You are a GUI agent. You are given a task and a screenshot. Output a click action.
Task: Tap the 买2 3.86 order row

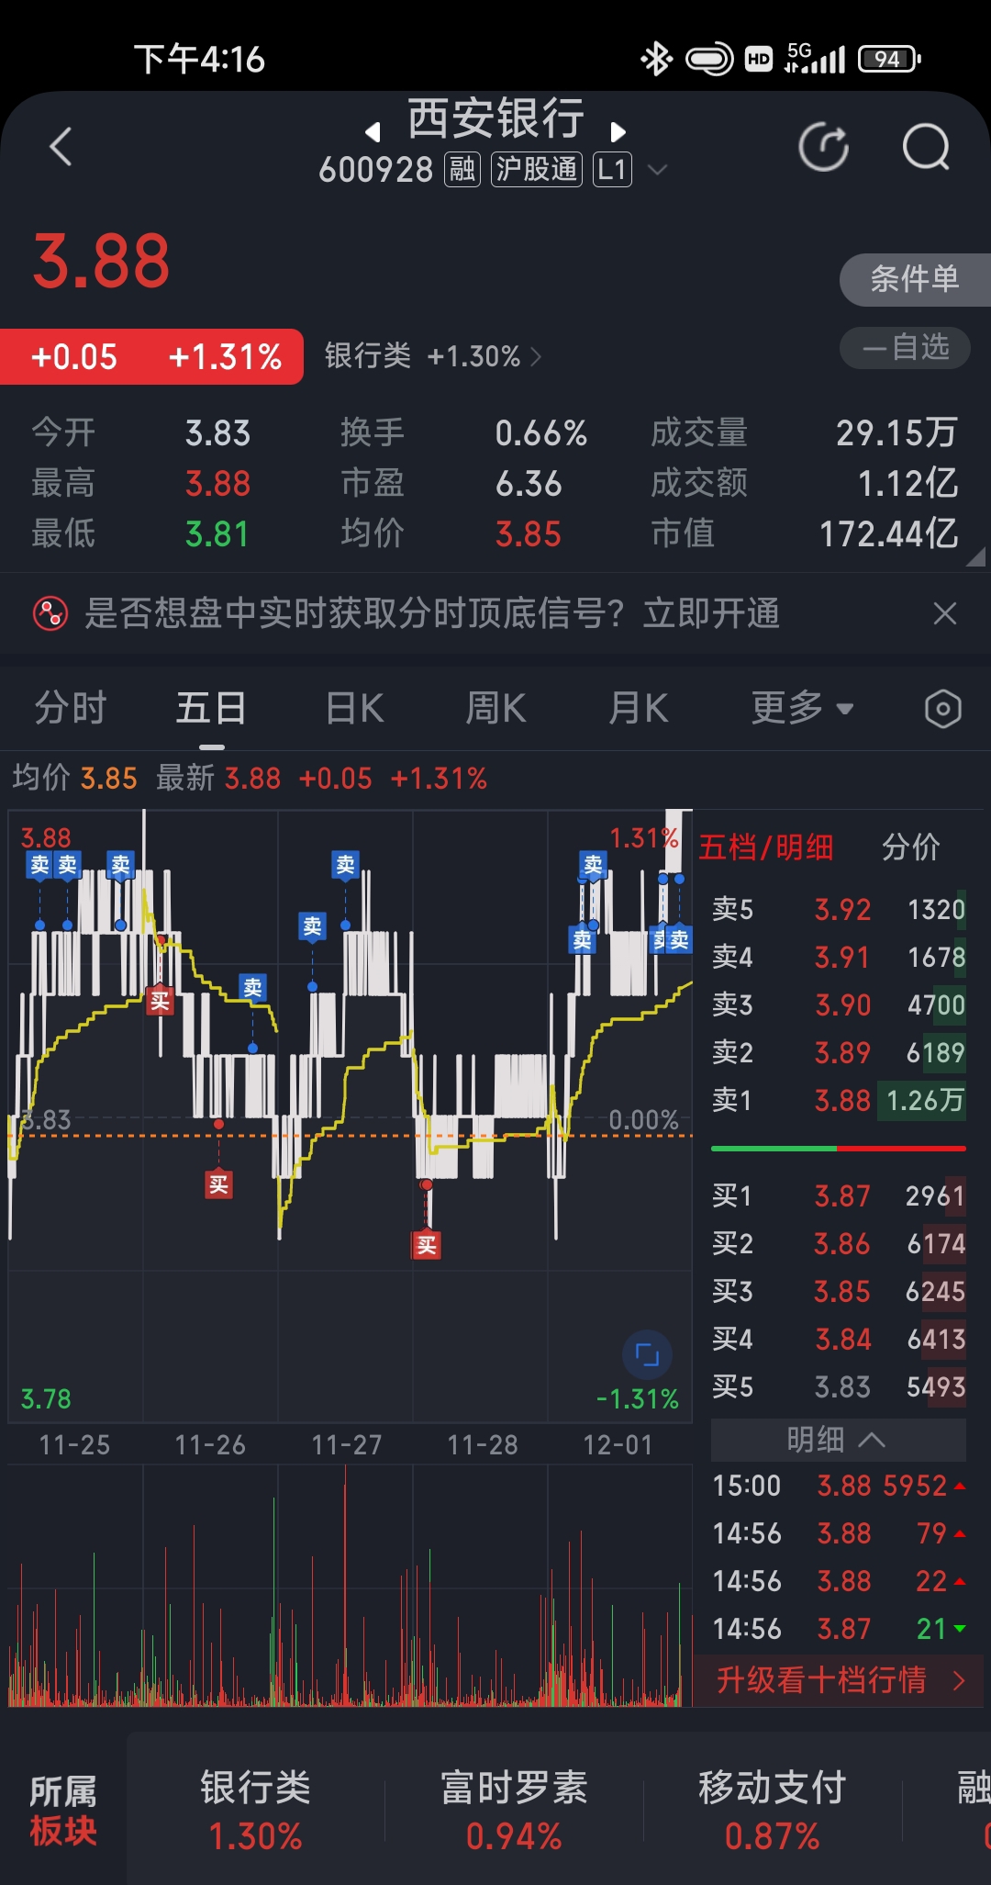pos(838,1244)
